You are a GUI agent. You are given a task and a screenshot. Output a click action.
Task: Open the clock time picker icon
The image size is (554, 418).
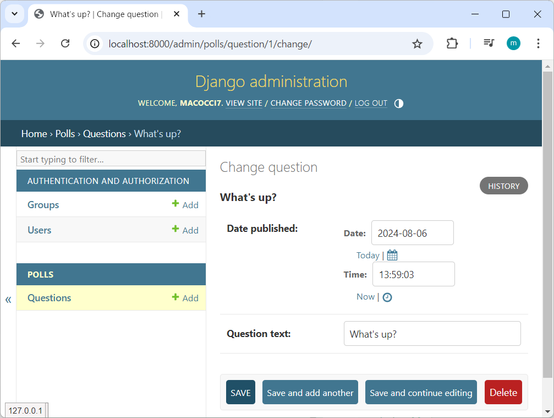(x=387, y=297)
